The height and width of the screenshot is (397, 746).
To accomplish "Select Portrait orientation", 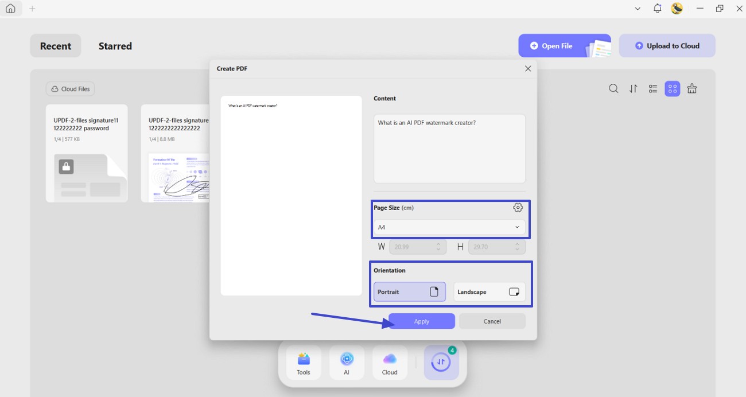I will (x=410, y=292).
